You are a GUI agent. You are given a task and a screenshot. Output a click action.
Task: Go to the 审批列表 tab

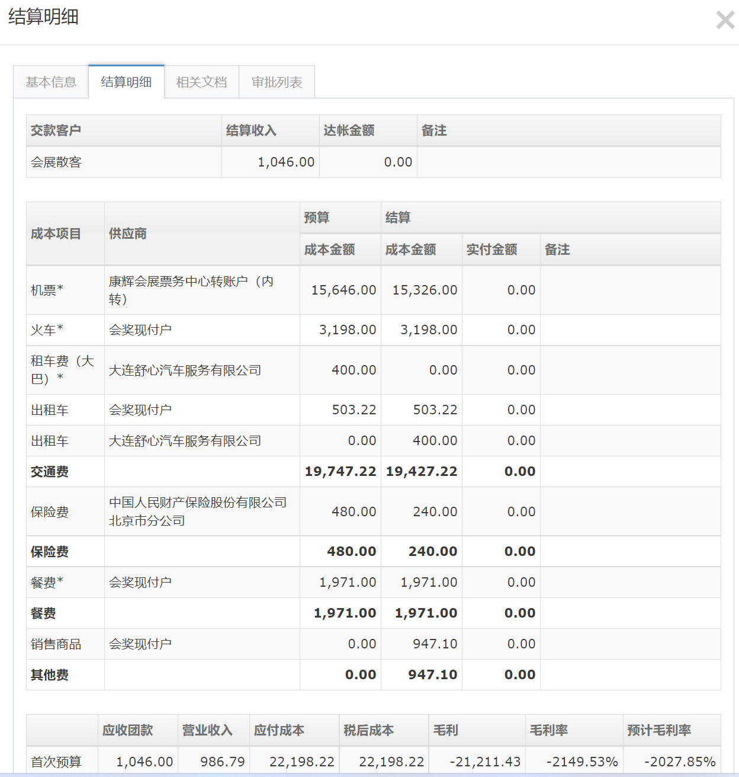click(x=277, y=82)
